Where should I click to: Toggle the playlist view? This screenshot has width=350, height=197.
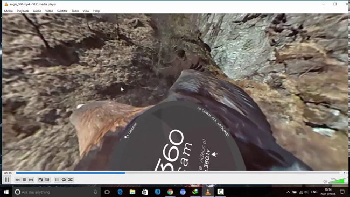click(57, 180)
